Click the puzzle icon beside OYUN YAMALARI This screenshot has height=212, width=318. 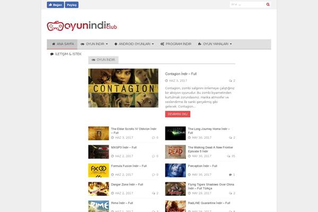200,44
